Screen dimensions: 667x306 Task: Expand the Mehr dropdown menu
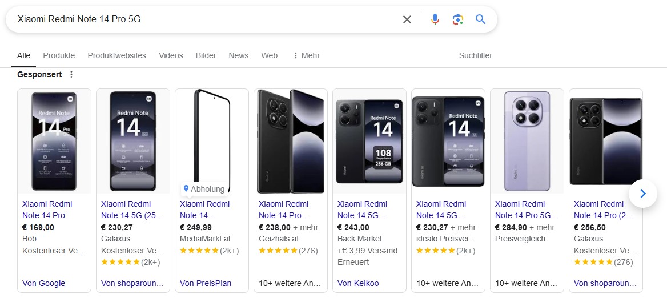(306, 55)
